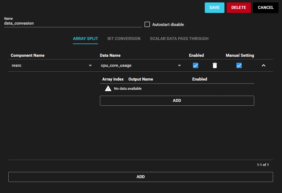
Task: Focus the Name field containing data_convasion
Action: coord(73,24)
